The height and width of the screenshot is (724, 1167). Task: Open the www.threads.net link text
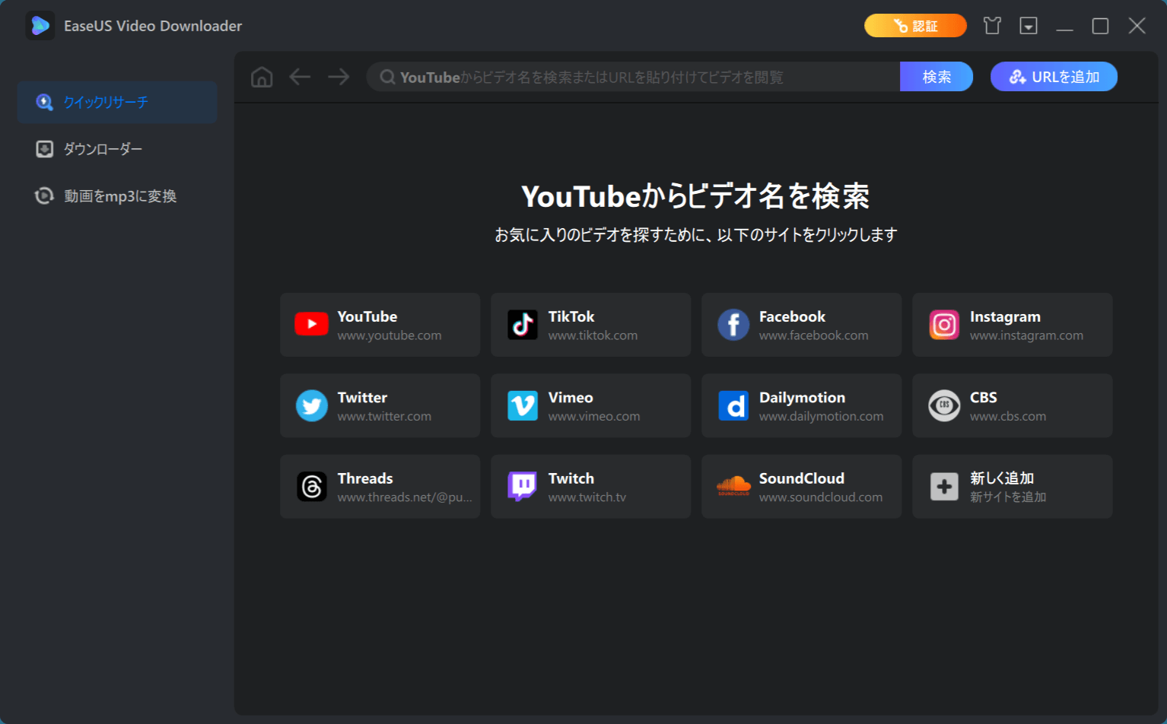click(x=405, y=497)
